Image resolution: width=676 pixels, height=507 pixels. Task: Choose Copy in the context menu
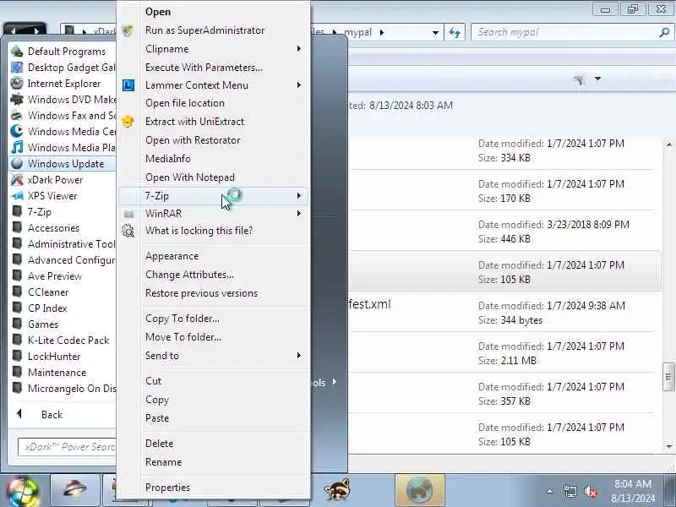point(214,400)
